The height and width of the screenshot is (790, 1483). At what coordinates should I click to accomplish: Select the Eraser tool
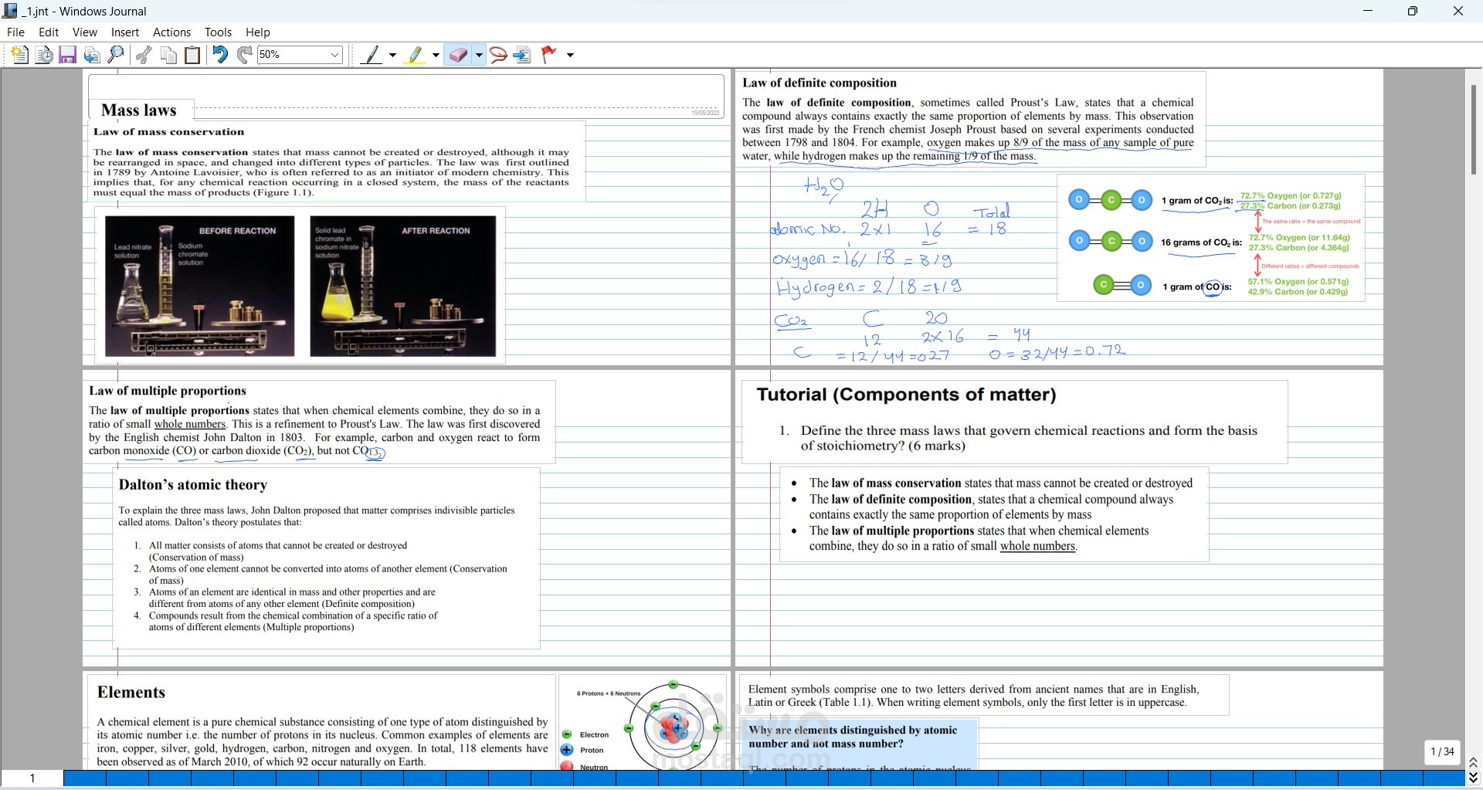coord(459,55)
